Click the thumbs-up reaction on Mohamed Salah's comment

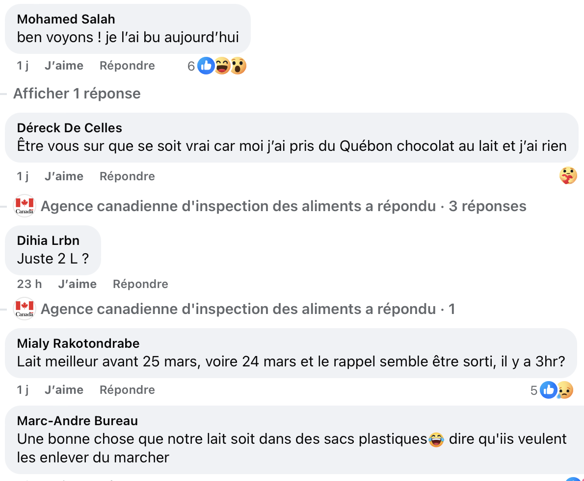click(x=206, y=65)
